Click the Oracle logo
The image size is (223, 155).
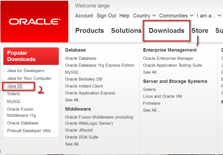coord(34,22)
